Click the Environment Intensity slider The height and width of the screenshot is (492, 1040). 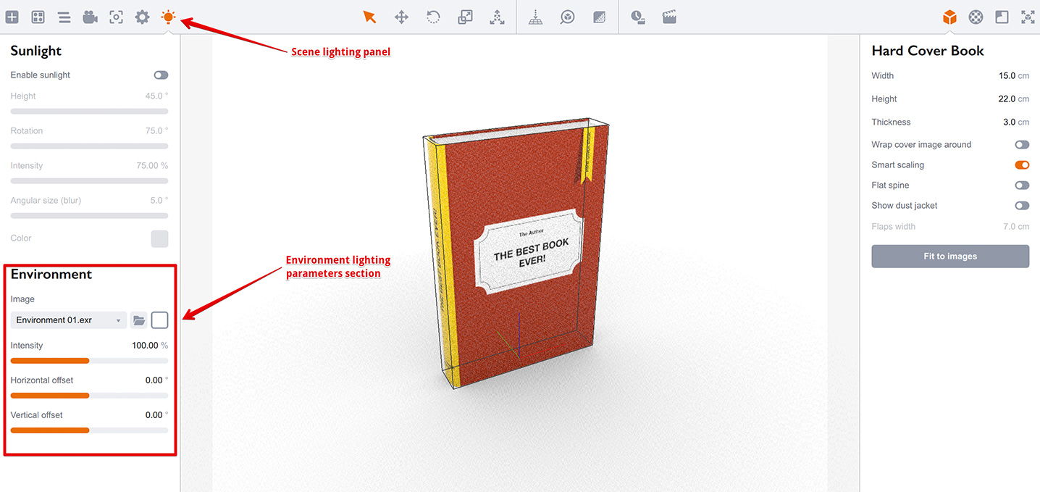click(89, 360)
